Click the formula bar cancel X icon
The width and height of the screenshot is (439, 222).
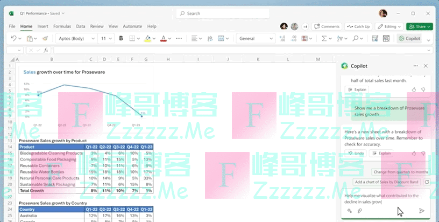pyautogui.click(x=31, y=50)
